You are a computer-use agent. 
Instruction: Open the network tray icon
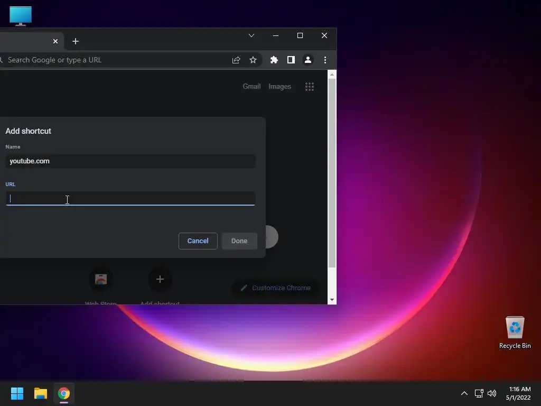click(479, 393)
